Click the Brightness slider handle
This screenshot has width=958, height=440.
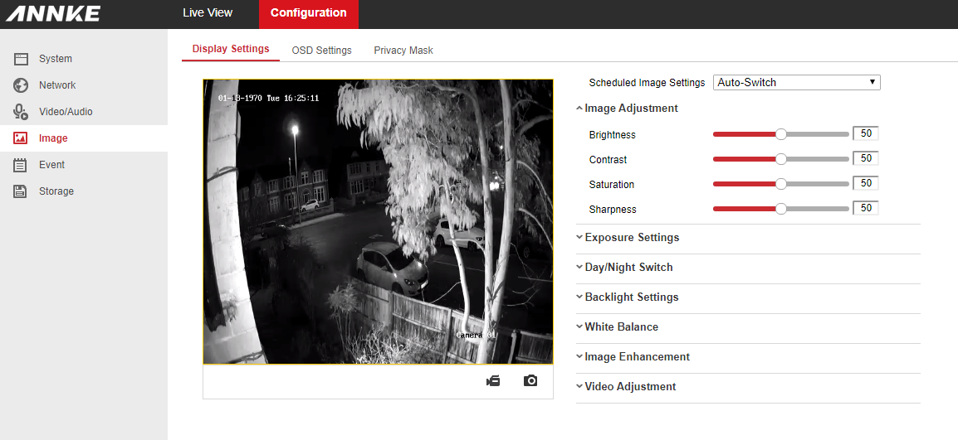click(x=780, y=134)
